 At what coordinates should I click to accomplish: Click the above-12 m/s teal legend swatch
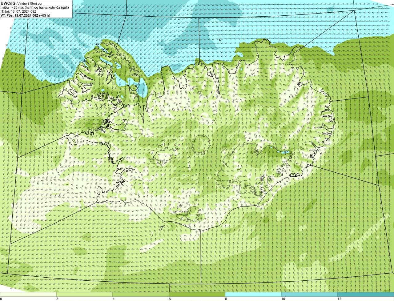click(x=366, y=295)
